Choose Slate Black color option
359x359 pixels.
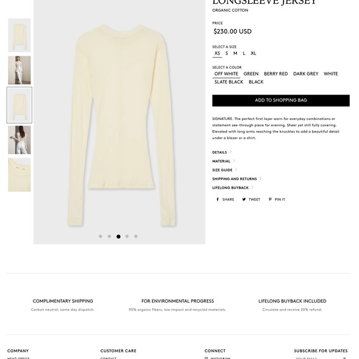tap(229, 82)
